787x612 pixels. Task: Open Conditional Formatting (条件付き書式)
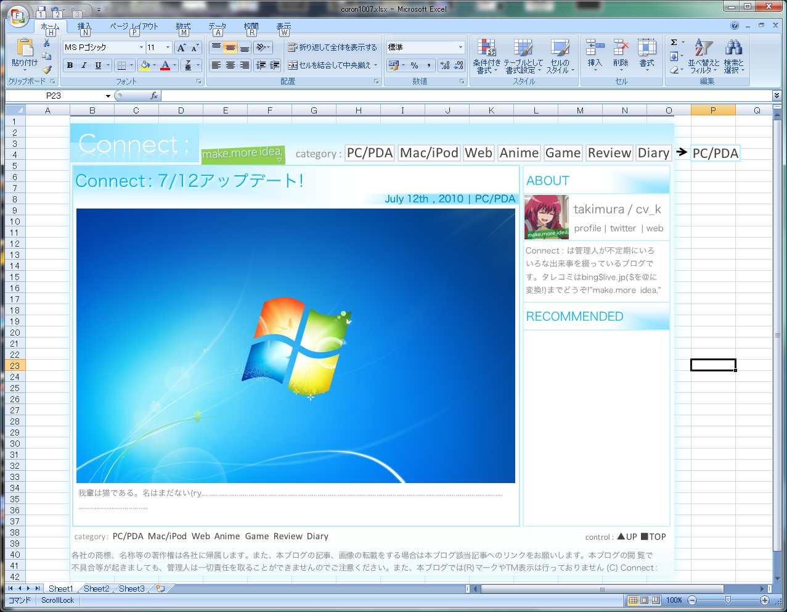[x=487, y=57]
